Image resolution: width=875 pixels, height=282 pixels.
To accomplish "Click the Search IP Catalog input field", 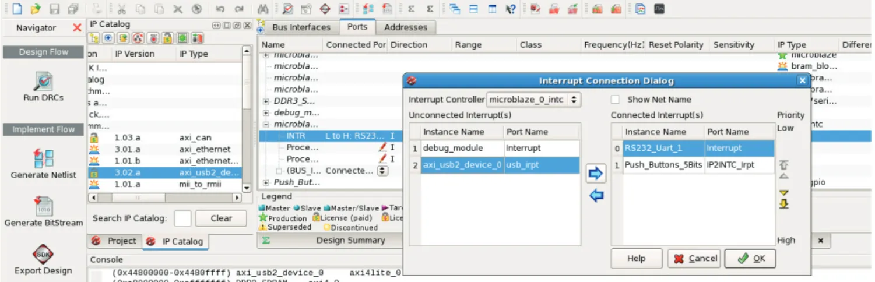I will 182,218.
